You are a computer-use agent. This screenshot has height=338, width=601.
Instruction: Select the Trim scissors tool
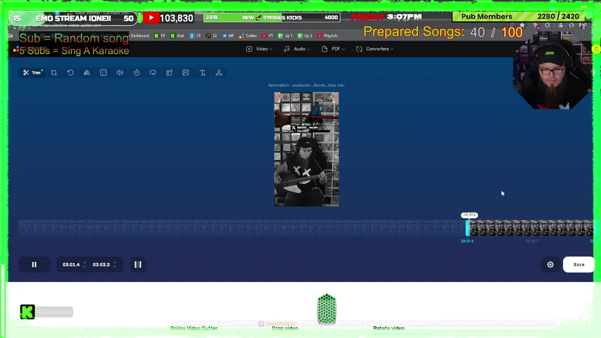click(x=33, y=73)
